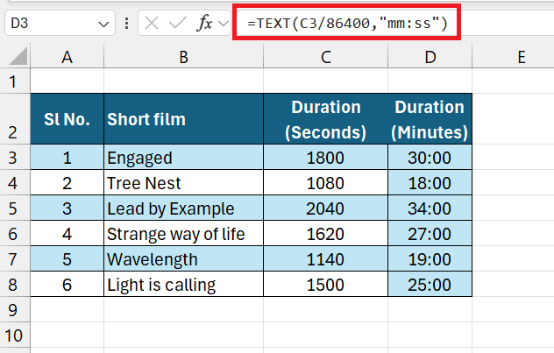Select the cell with 'Engaged'
The height and width of the screenshot is (353, 554).
tap(184, 158)
